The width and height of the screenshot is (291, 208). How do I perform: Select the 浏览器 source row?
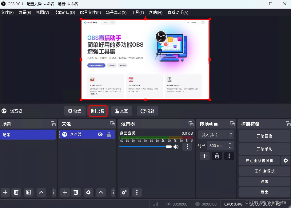(87, 134)
